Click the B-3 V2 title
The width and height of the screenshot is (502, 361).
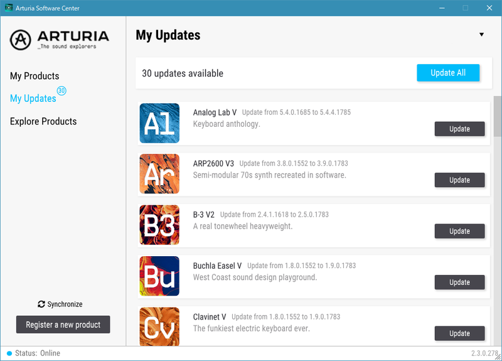point(203,215)
